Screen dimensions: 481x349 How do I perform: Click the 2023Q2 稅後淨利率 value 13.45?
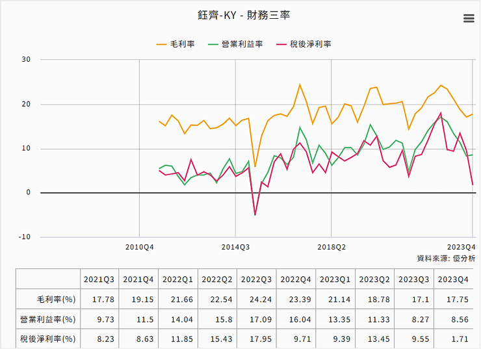(374, 339)
